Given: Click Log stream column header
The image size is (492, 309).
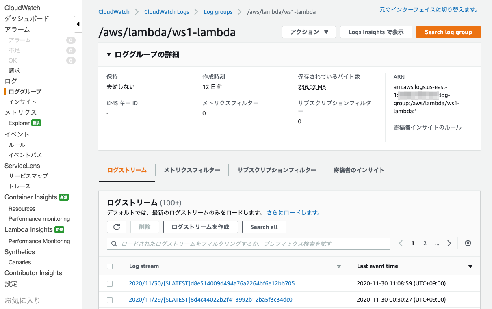Looking at the screenshot, I should (144, 266).
